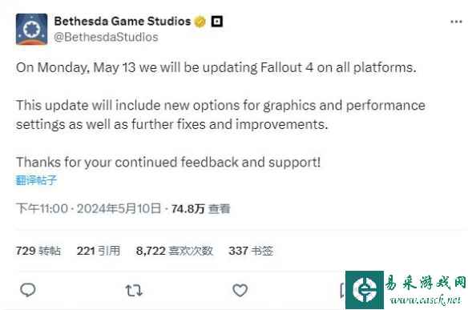View the 221 引用 quotes list

(99, 251)
